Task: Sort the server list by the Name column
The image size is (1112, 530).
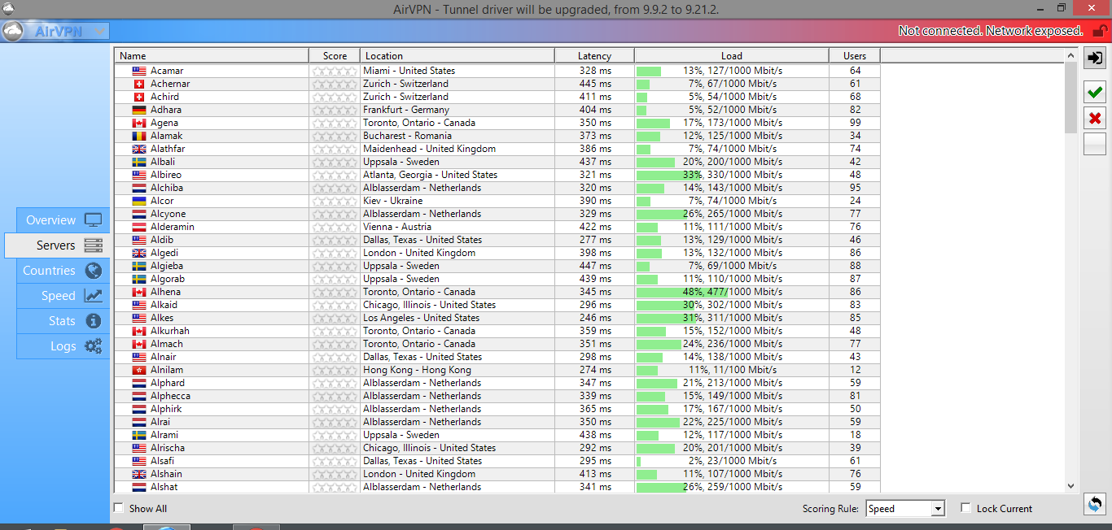Action: [x=212, y=56]
